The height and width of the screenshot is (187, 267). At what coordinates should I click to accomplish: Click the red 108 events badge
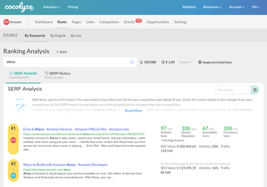pyautogui.click(x=138, y=21)
